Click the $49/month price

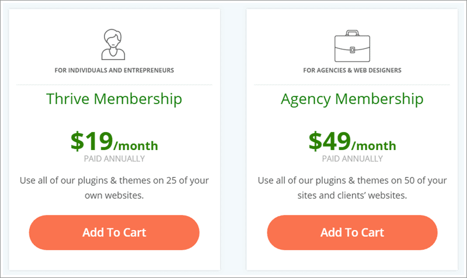coord(353,141)
